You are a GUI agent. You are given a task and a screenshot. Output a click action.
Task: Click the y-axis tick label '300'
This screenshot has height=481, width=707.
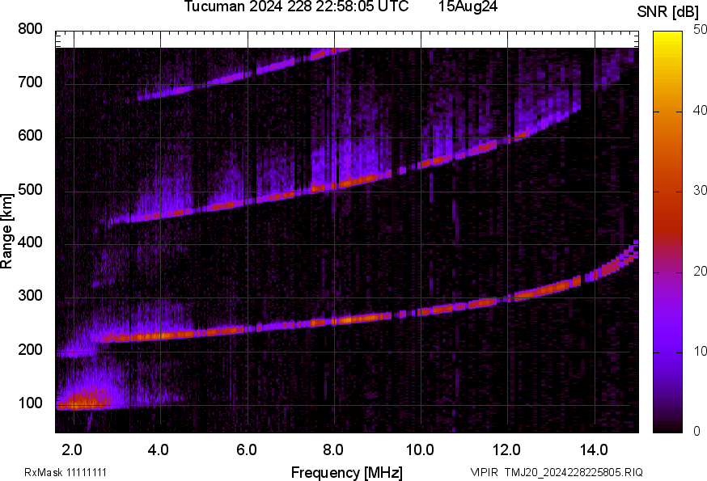coord(30,296)
